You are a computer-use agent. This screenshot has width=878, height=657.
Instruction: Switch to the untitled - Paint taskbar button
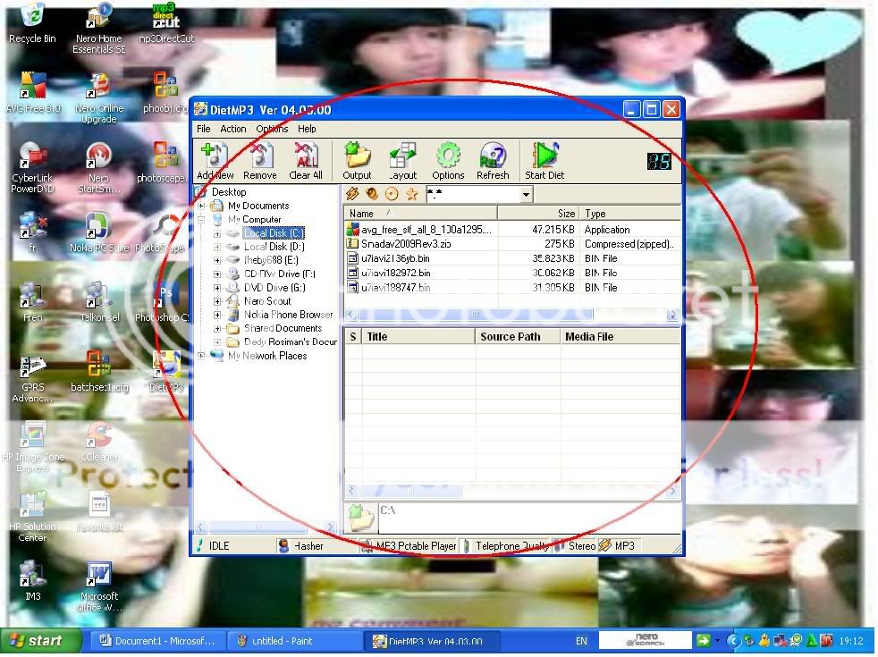tap(296, 641)
